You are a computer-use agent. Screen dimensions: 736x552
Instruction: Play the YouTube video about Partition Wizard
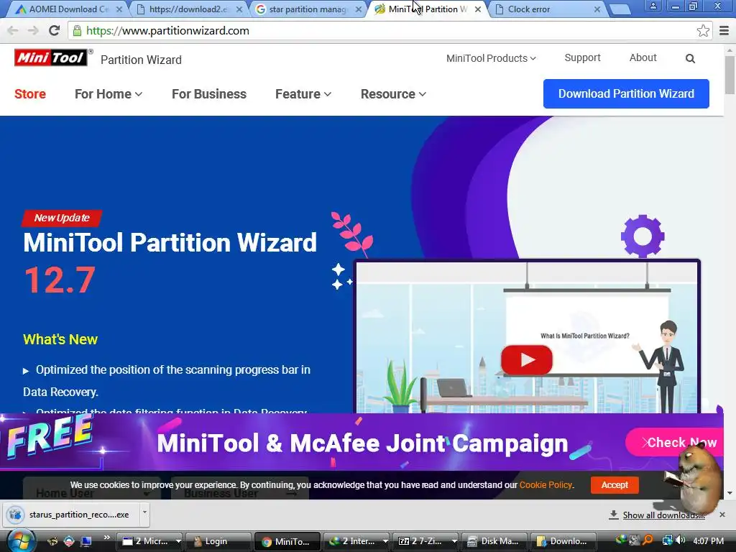click(x=527, y=360)
